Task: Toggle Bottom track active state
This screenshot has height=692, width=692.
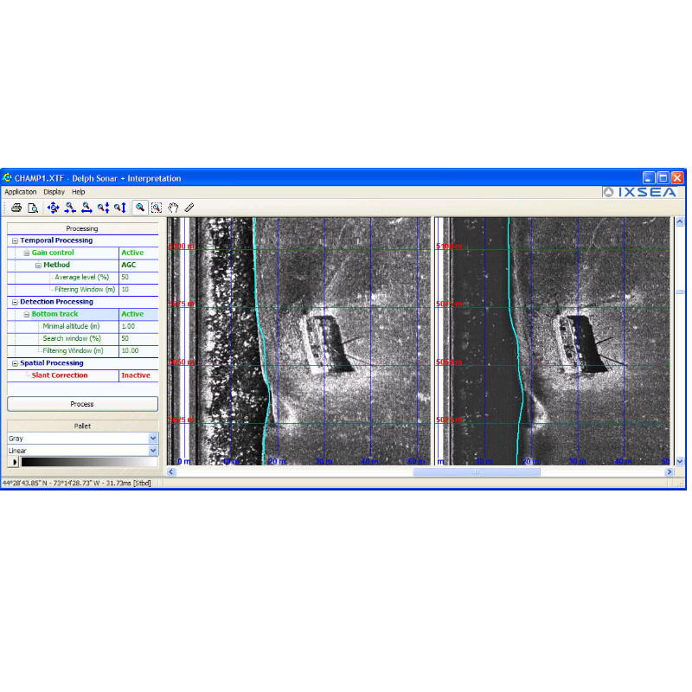Action: [x=134, y=313]
